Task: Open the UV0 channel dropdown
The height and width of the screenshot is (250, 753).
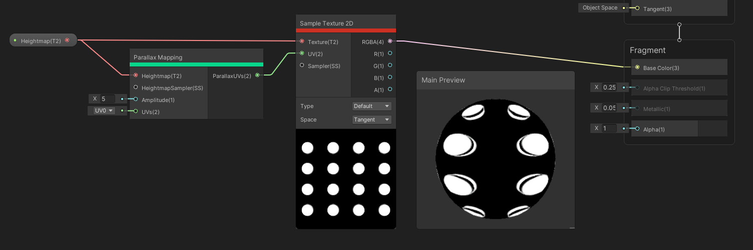Action: pyautogui.click(x=104, y=110)
